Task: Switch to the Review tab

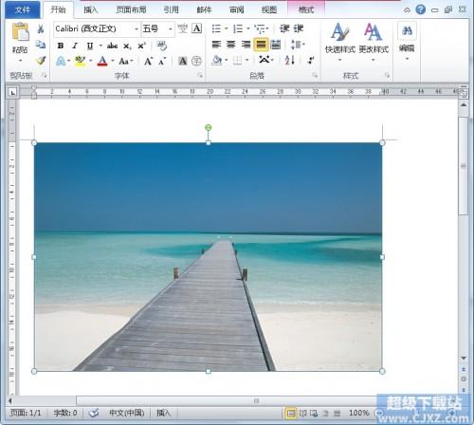Action: click(x=237, y=10)
